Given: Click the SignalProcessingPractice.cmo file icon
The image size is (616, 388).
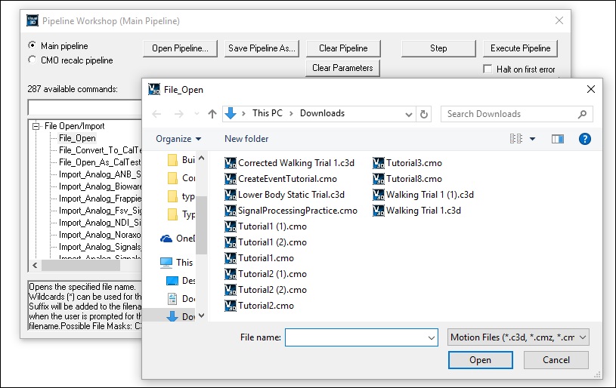Looking at the screenshot, I should 231,211.
